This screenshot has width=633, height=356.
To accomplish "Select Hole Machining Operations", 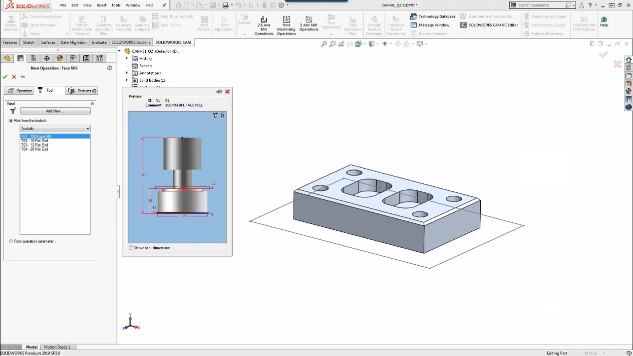I will (286, 25).
